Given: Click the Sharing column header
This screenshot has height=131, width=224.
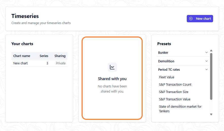Looking at the screenshot, I should click(x=60, y=56).
